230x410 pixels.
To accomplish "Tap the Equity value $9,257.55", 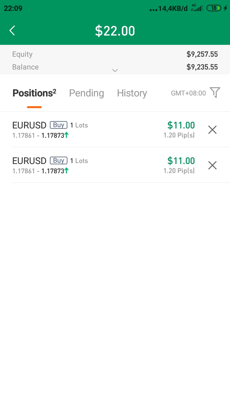I will [202, 54].
